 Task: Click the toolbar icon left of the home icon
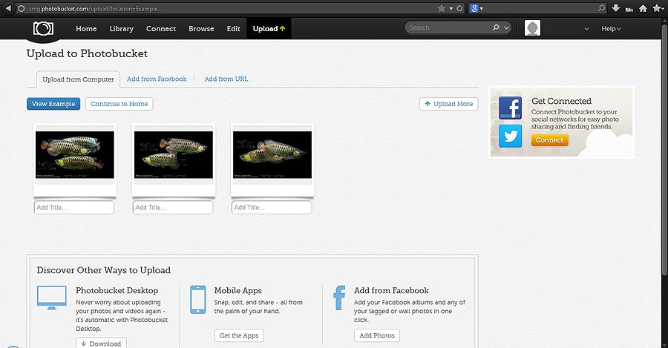(x=629, y=8)
